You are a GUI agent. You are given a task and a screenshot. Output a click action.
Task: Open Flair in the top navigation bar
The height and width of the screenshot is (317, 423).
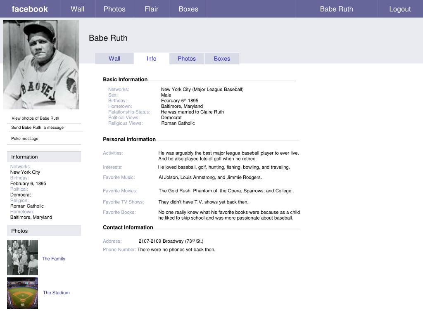[151, 9]
